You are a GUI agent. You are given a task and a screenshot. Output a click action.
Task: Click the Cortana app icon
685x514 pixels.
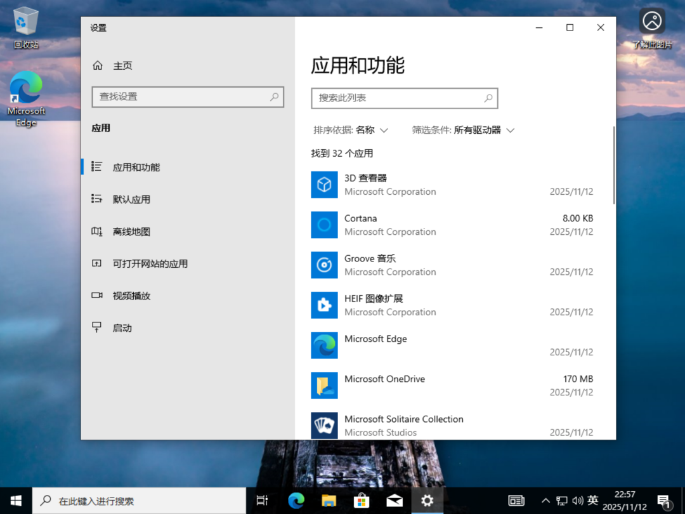[x=324, y=225]
